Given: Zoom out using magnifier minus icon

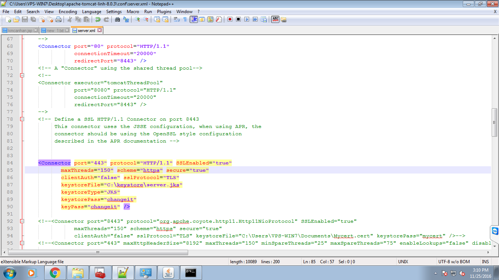Looking at the screenshot, I should pyautogui.click(x=146, y=19).
